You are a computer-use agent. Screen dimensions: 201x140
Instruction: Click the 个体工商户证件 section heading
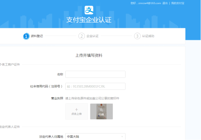(x=10, y=65)
